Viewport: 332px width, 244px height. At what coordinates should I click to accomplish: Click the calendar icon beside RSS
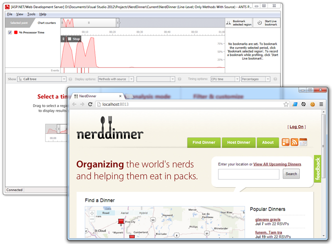[x=303, y=142]
